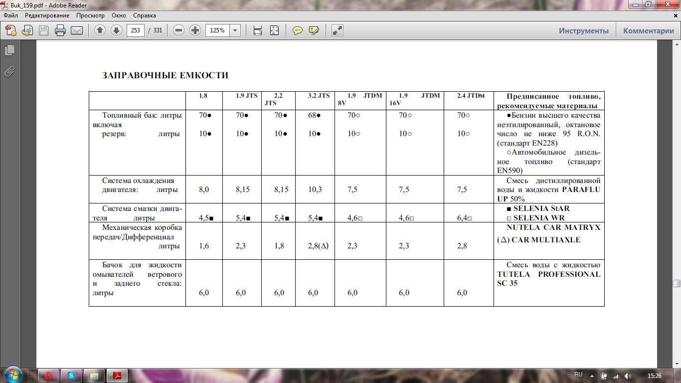The height and width of the screenshot is (383, 681).
Task: Open the Инструменты pane
Action: 584,30
